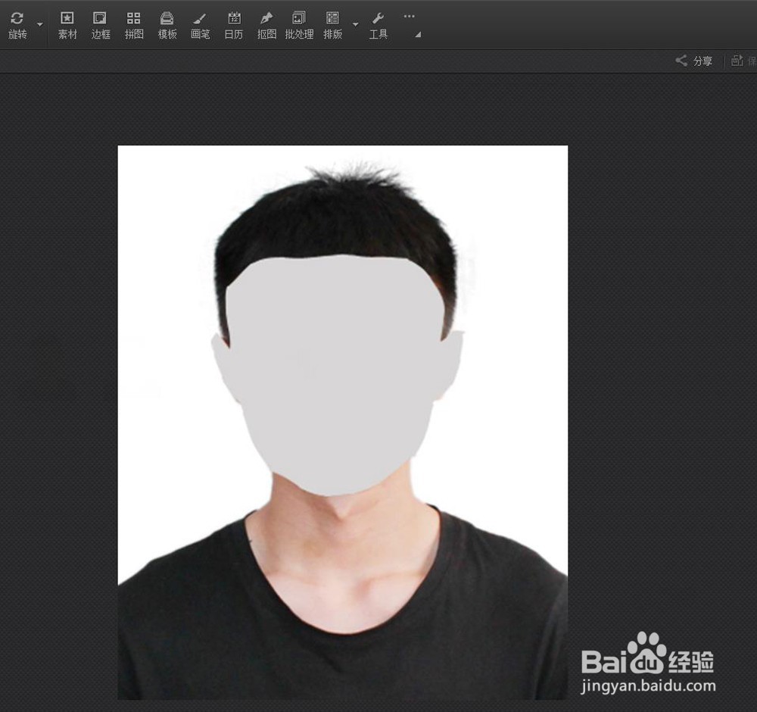Open the 素材 materials panel
This screenshot has height=712, width=757.
coord(67,25)
